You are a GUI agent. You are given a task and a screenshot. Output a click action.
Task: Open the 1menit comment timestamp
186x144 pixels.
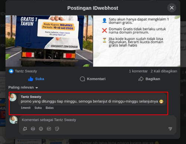click(26, 108)
